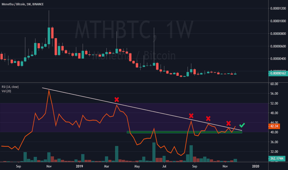Select the white descending RSI trendline
Viewport: 288px width, 170px height.
tap(142, 109)
